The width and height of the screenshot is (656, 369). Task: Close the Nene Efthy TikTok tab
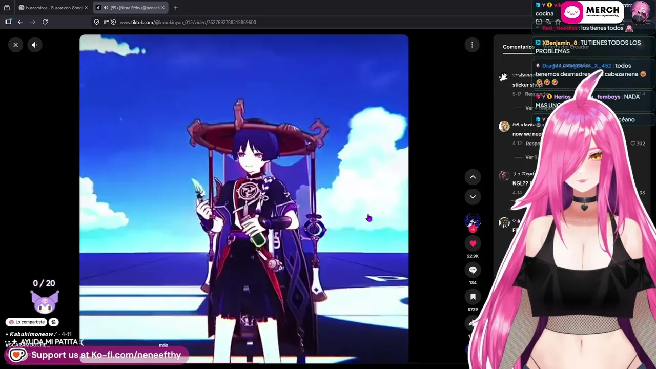click(x=163, y=8)
